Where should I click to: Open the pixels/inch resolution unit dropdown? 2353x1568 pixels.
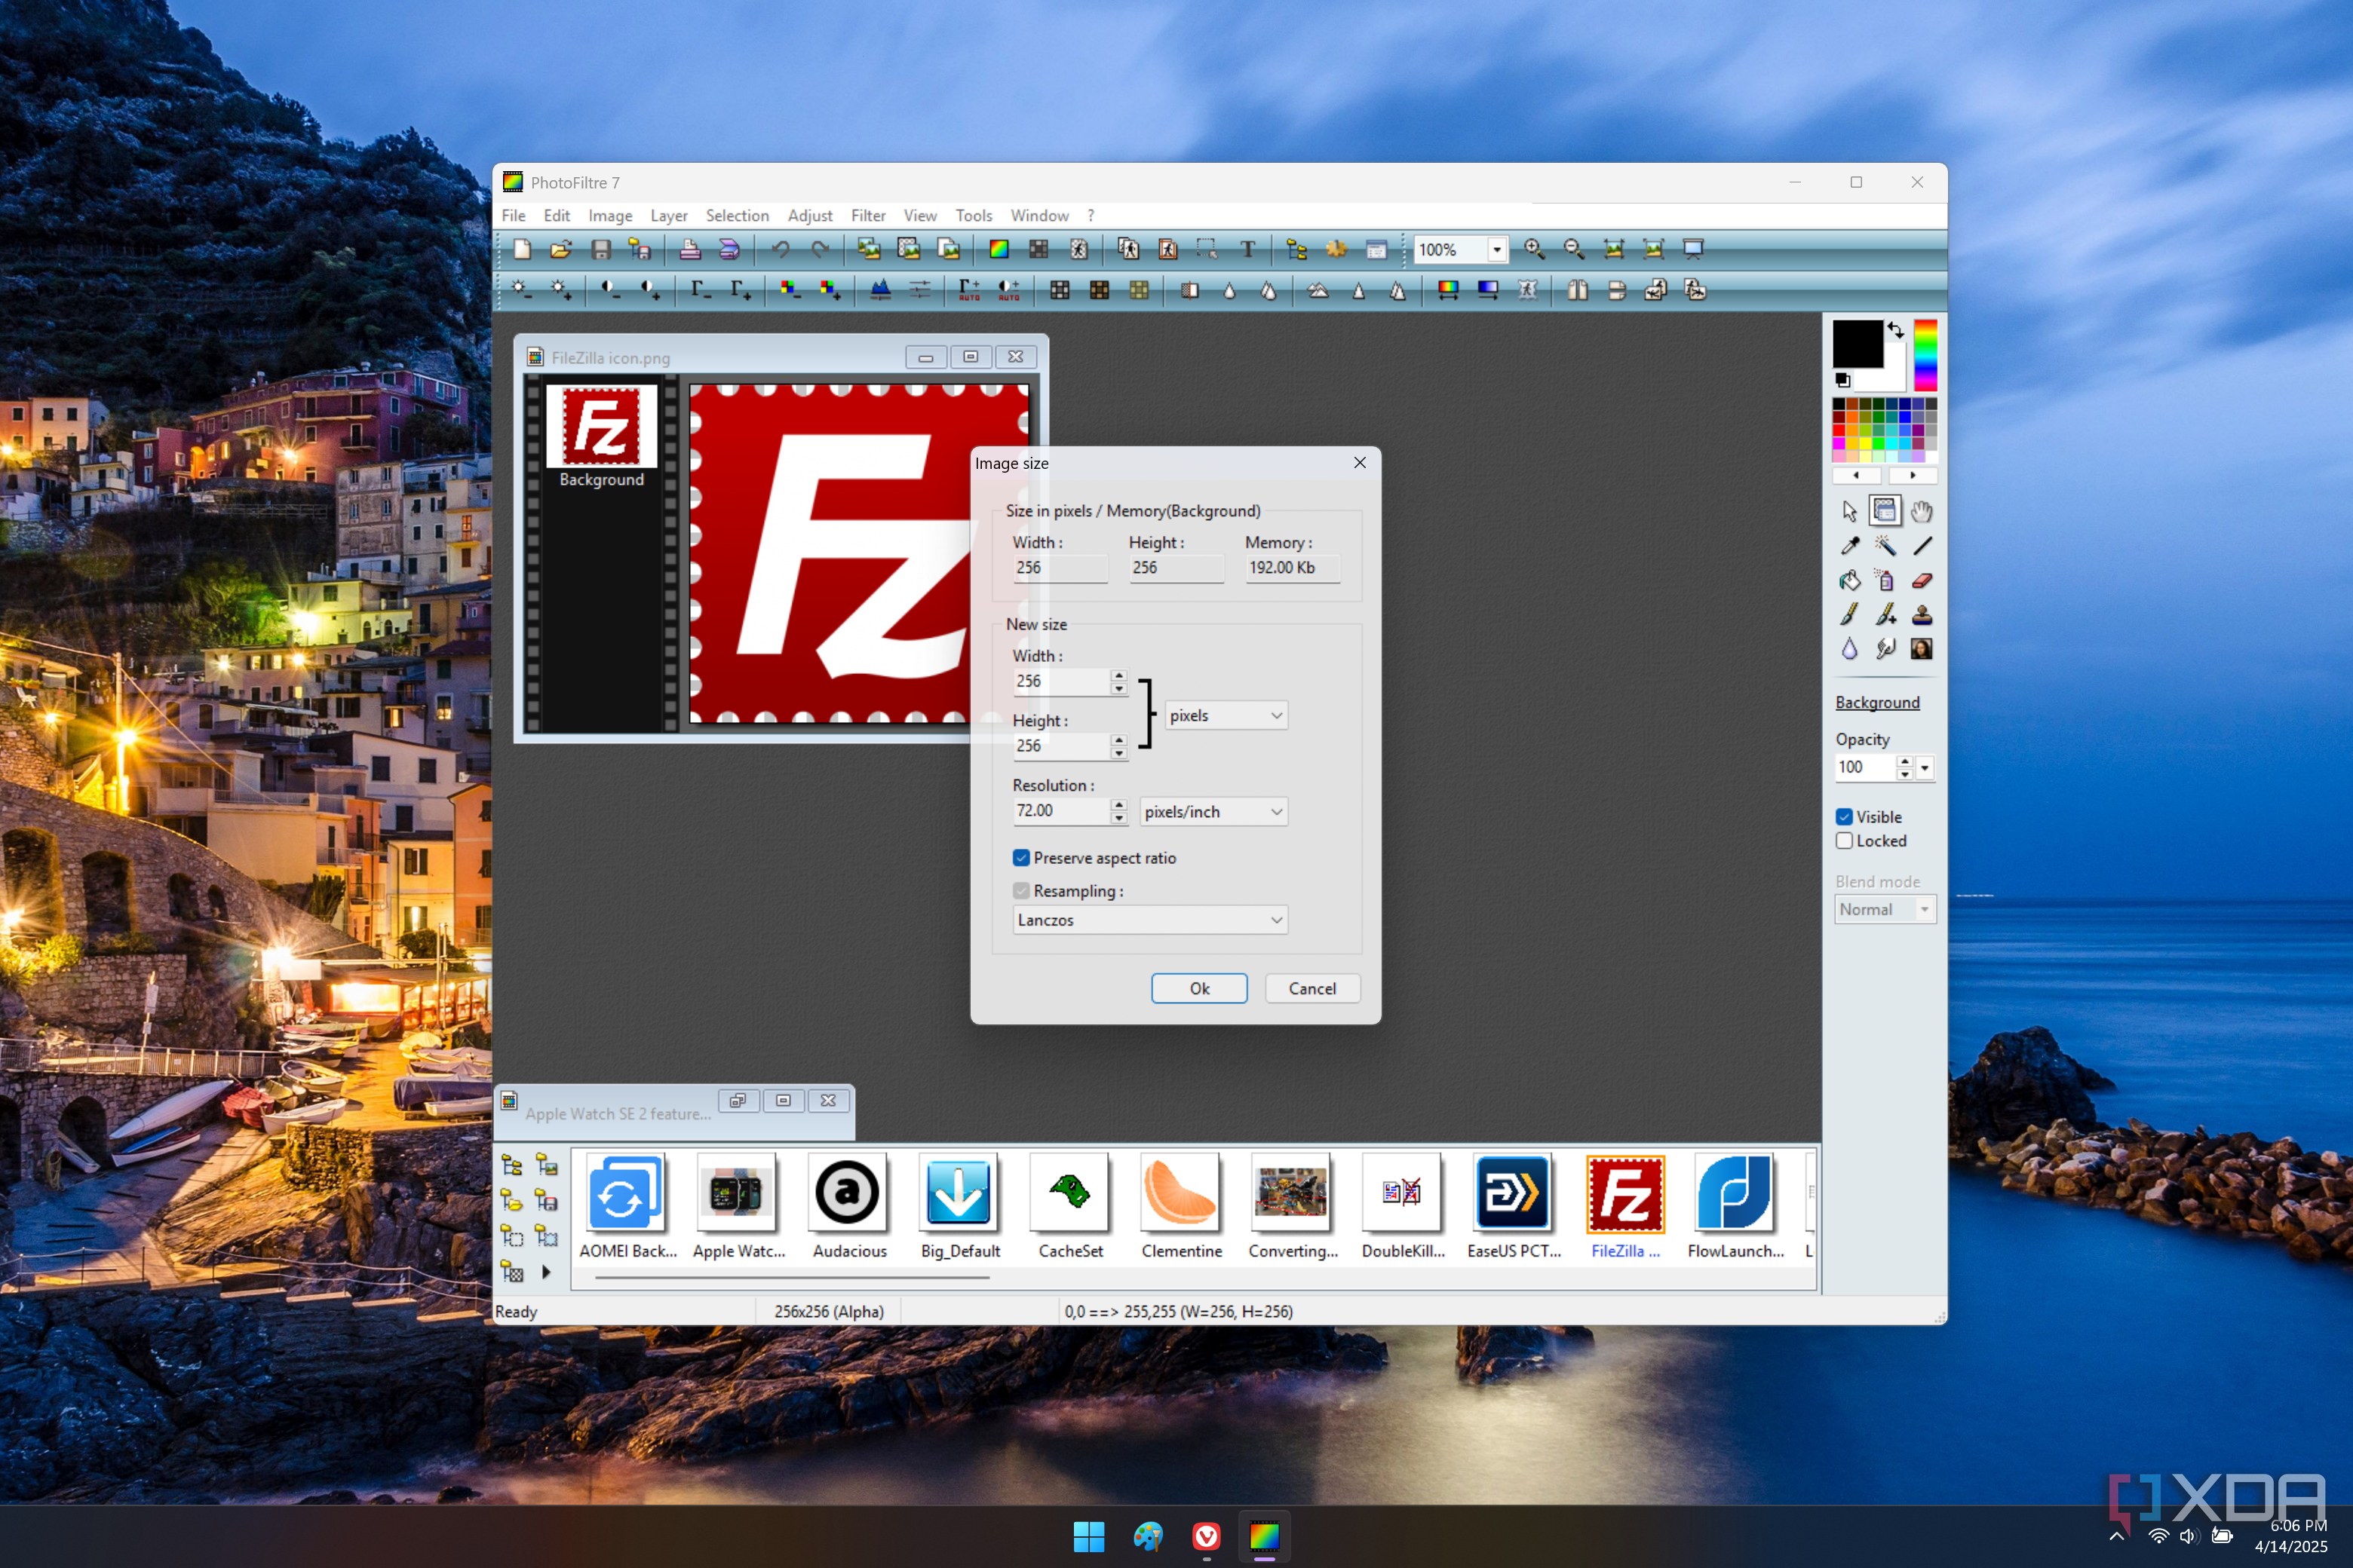click(1213, 811)
